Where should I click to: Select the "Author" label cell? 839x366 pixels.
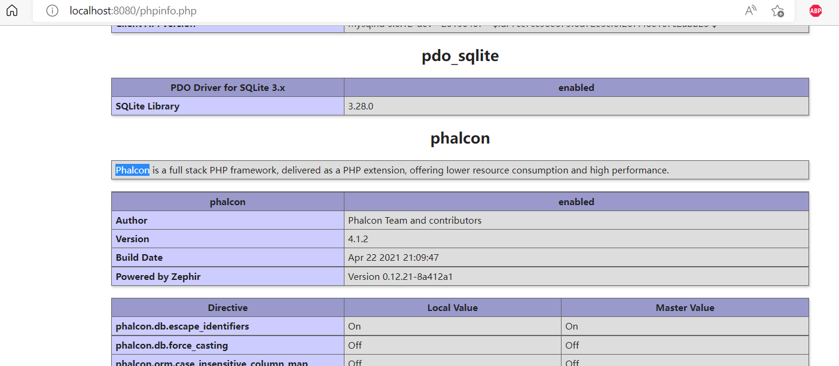point(228,220)
